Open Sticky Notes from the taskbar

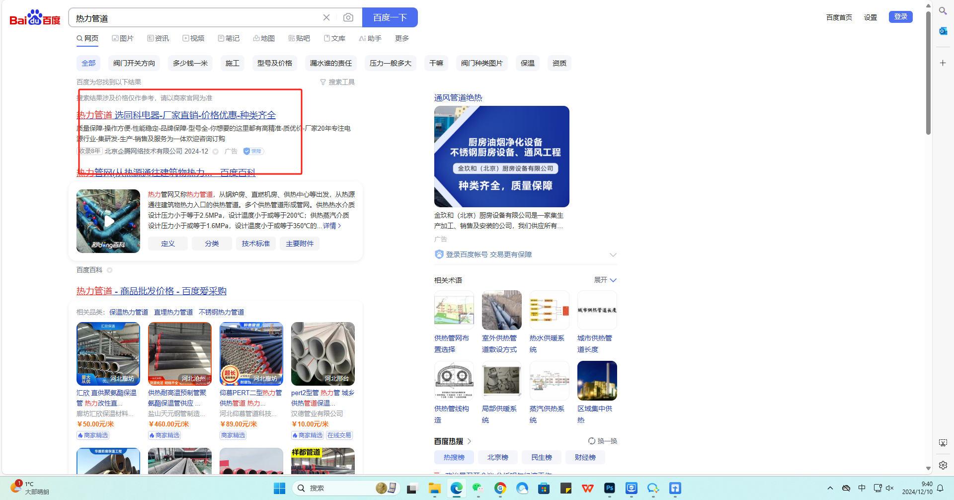point(566,489)
